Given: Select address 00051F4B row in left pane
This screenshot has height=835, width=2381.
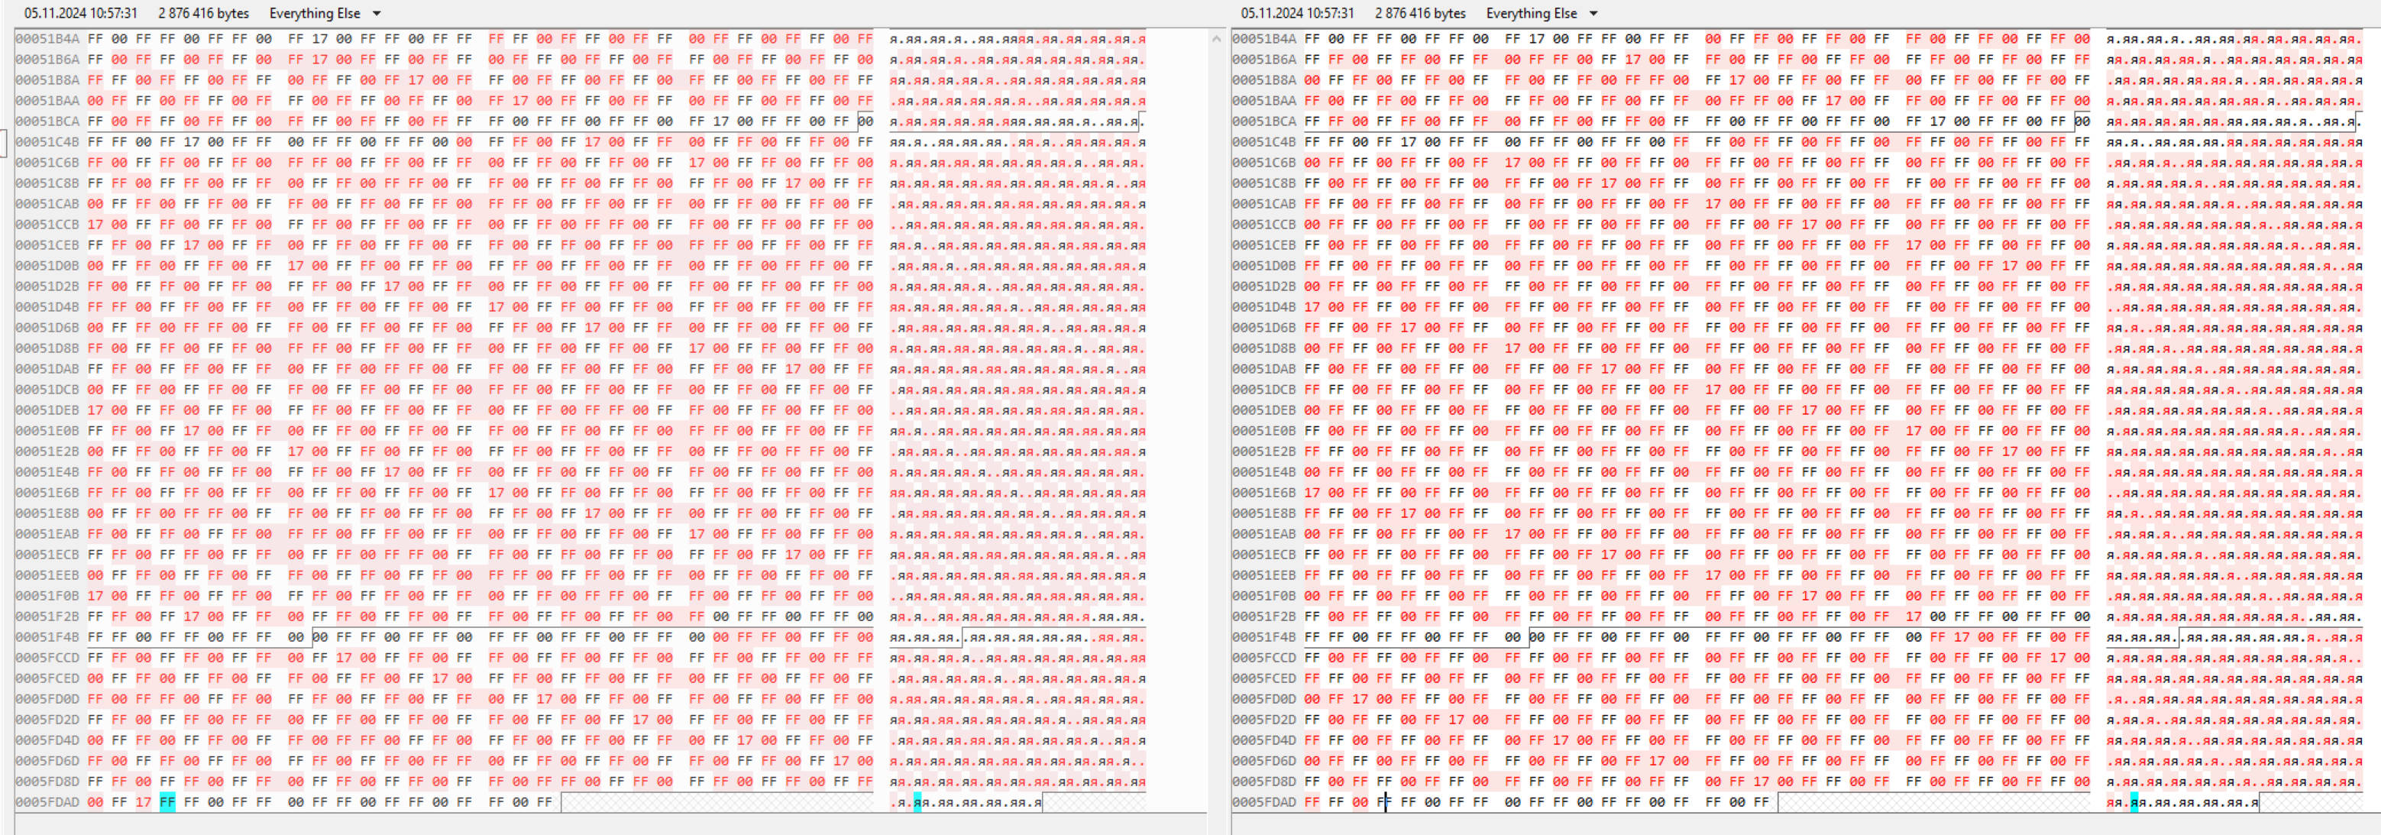Looking at the screenshot, I should point(47,637).
